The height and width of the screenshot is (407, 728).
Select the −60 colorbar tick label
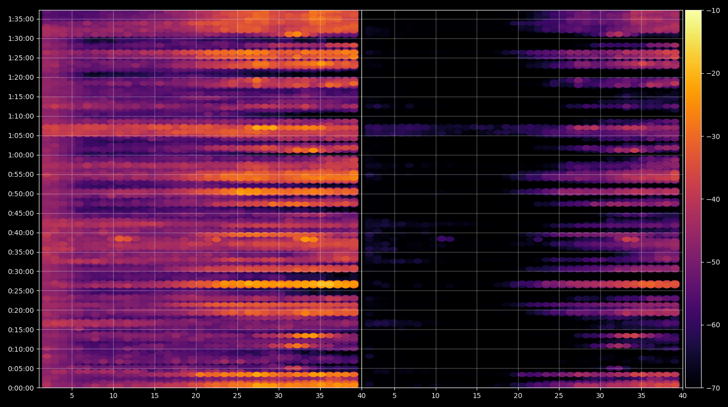coord(714,325)
